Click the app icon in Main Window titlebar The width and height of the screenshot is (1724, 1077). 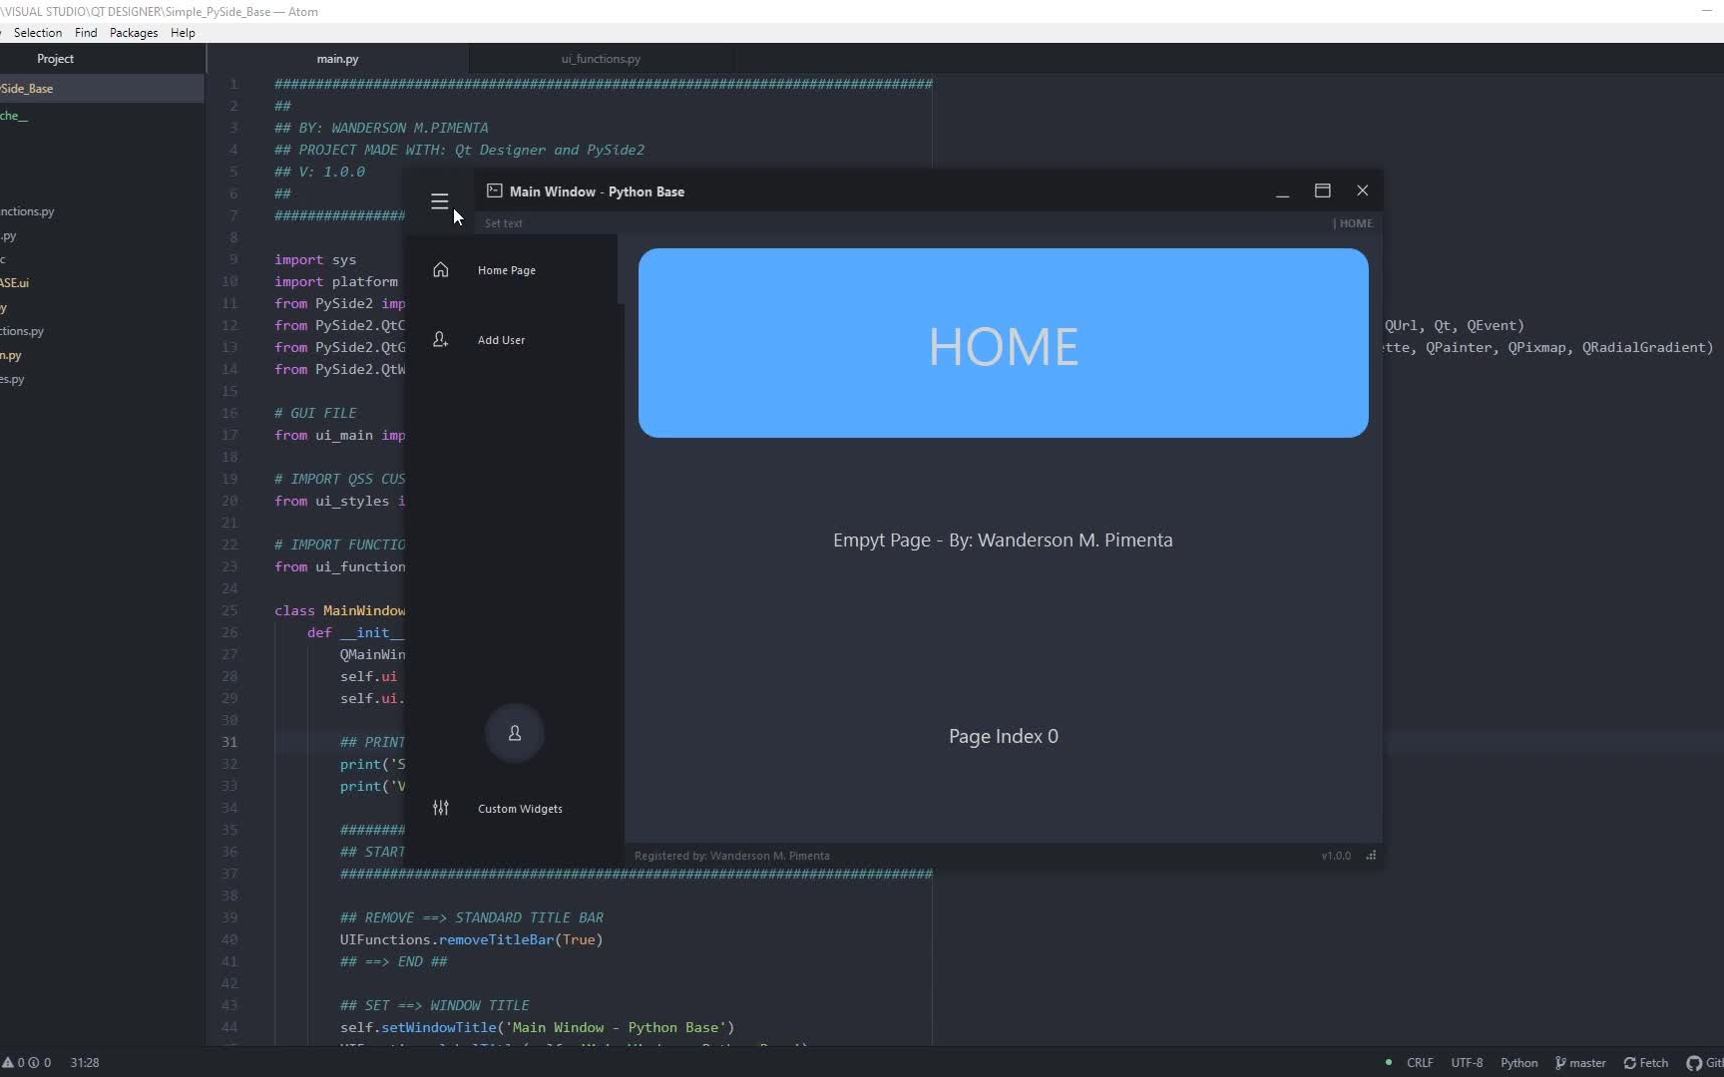pyautogui.click(x=494, y=191)
